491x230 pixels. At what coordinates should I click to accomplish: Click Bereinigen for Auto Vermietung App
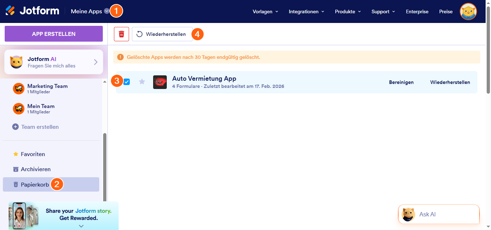pos(401,82)
